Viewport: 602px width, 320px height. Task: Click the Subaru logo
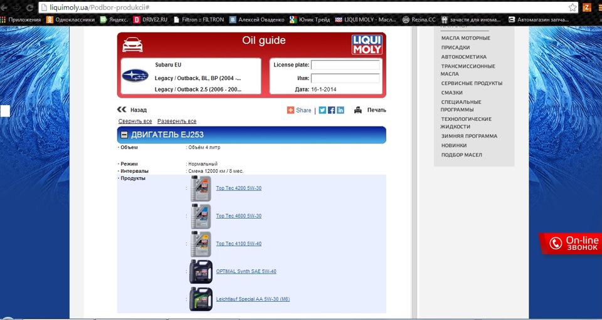pos(135,76)
